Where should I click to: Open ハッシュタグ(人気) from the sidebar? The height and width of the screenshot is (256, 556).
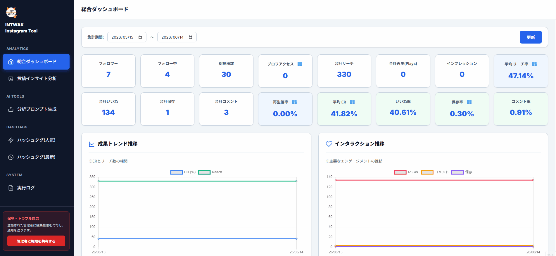pyautogui.click(x=36, y=140)
